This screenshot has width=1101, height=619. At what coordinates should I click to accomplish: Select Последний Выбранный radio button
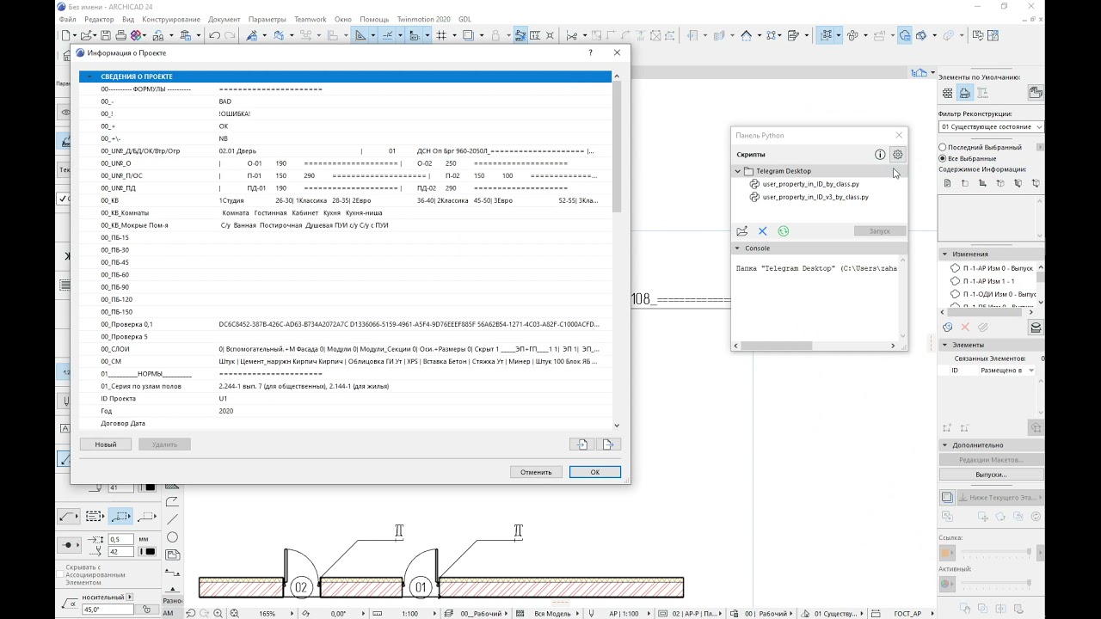click(x=943, y=148)
